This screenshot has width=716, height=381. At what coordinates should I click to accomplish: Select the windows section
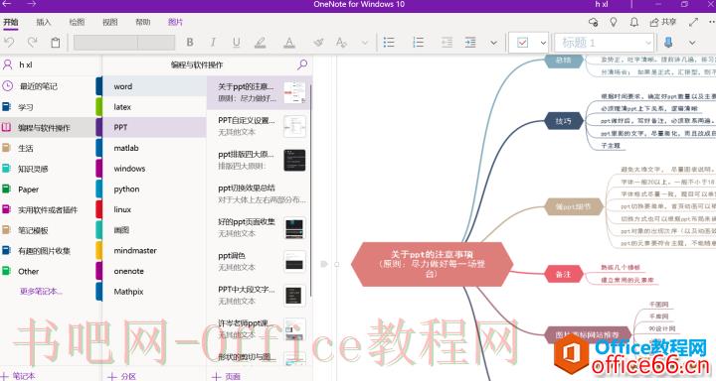coord(154,168)
